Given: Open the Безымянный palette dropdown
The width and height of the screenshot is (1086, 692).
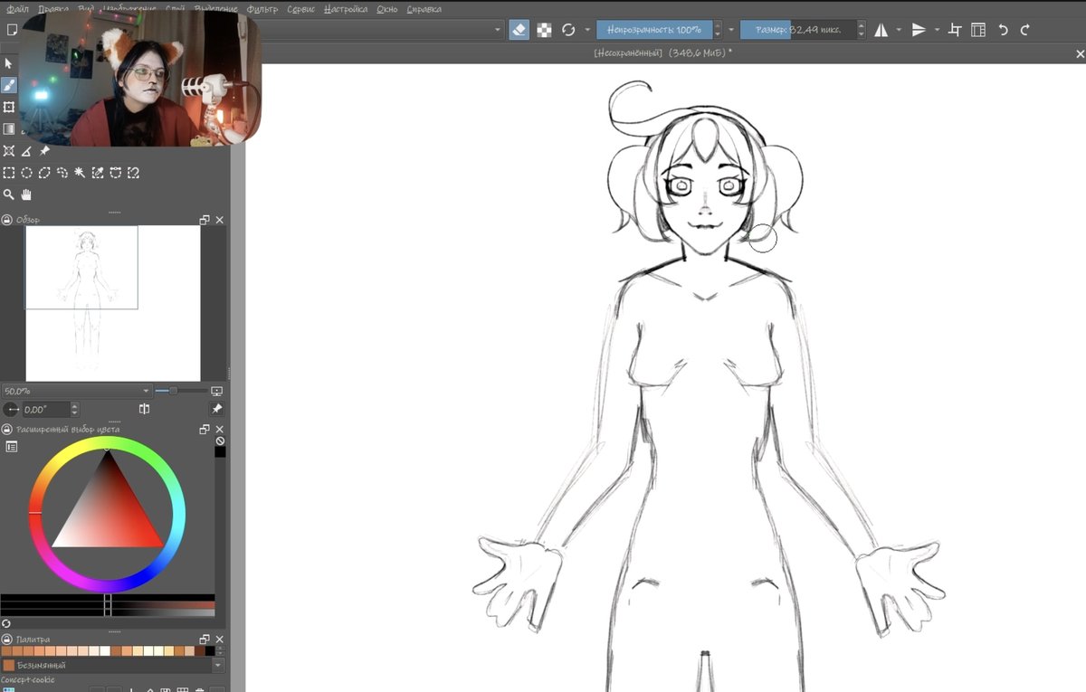Looking at the screenshot, I should coord(217,665).
